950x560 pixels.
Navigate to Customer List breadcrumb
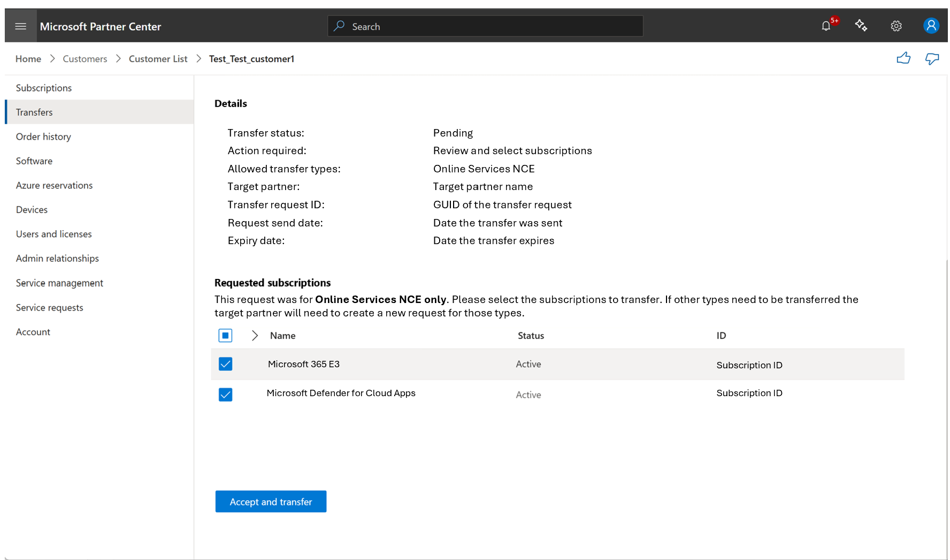click(158, 59)
